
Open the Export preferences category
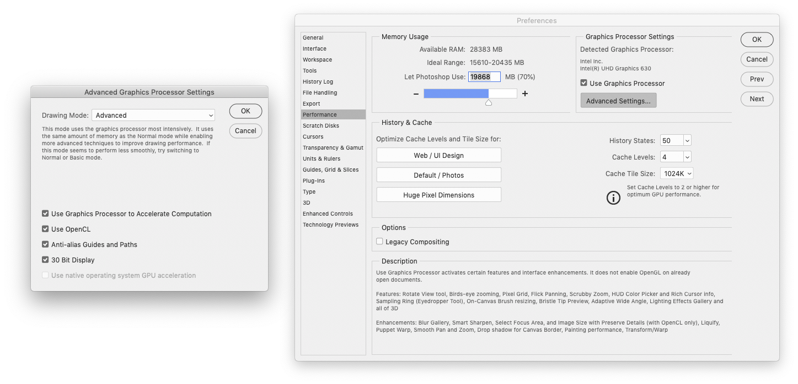(333, 104)
